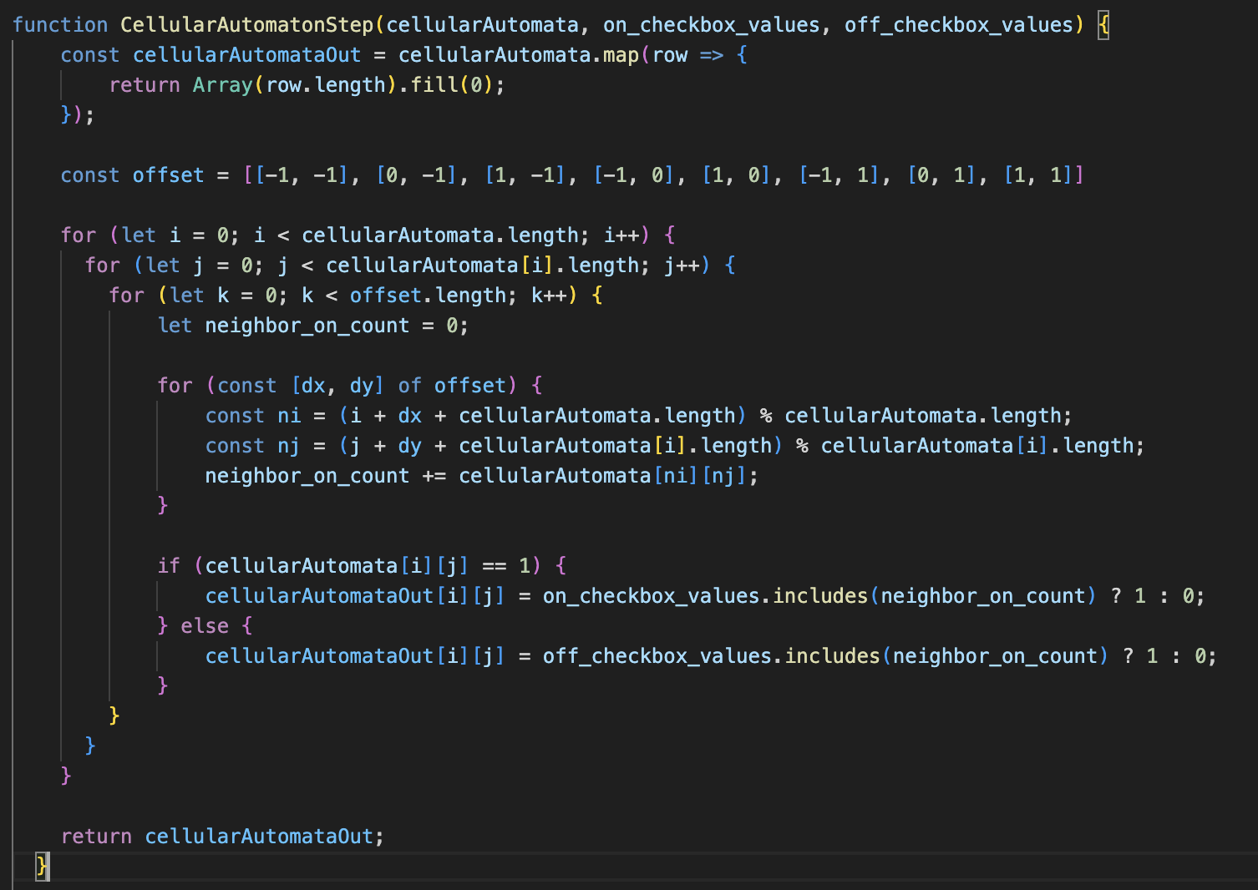
Task: Click the else keyword
Action: pyautogui.click(x=205, y=626)
